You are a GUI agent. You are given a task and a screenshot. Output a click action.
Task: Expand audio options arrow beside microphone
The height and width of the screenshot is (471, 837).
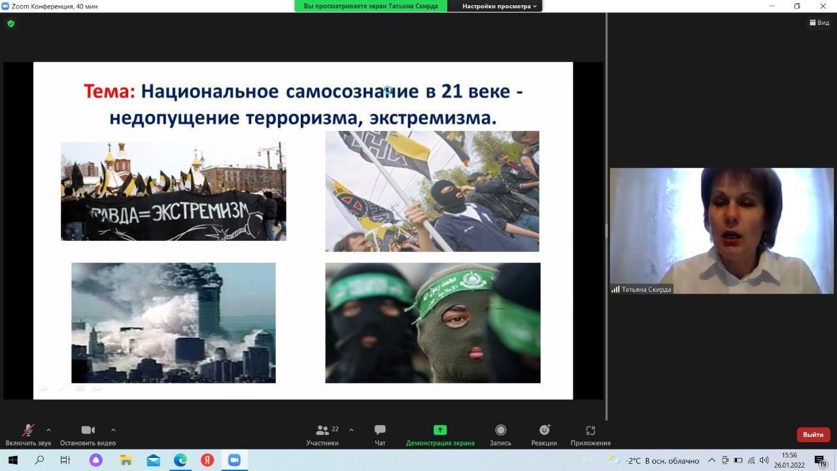point(48,430)
